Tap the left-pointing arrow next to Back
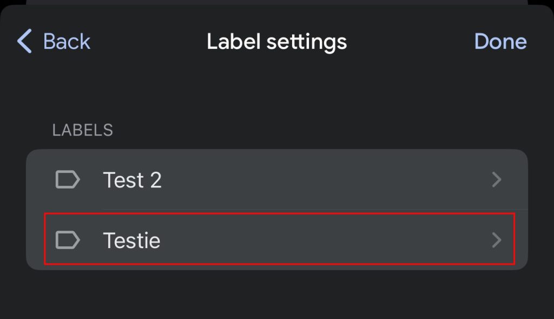This screenshot has height=319, width=554. click(23, 41)
